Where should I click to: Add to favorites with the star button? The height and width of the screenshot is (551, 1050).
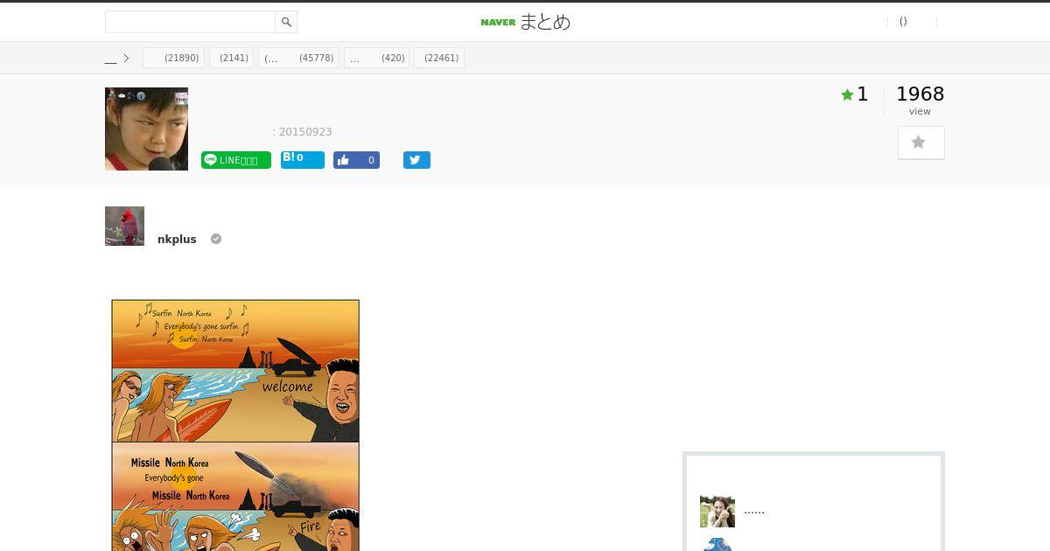(x=921, y=143)
